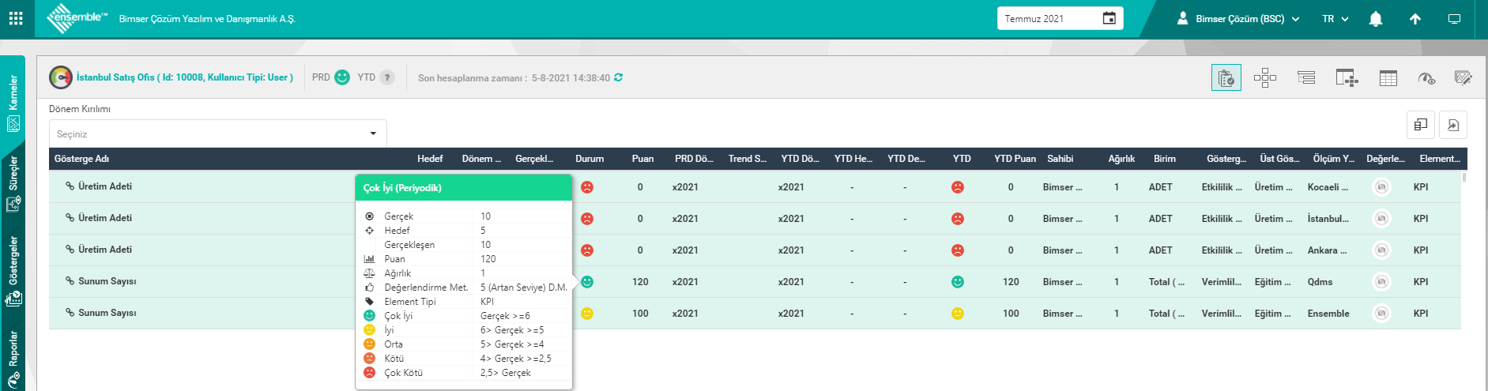Open the chart edit view icon

[x=1463, y=77]
